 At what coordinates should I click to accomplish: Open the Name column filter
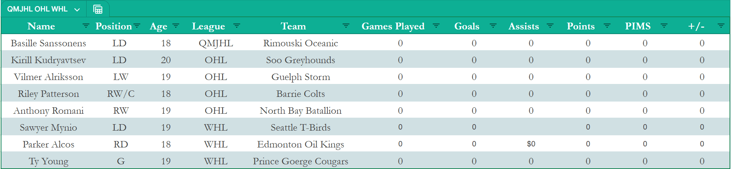(85, 26)
